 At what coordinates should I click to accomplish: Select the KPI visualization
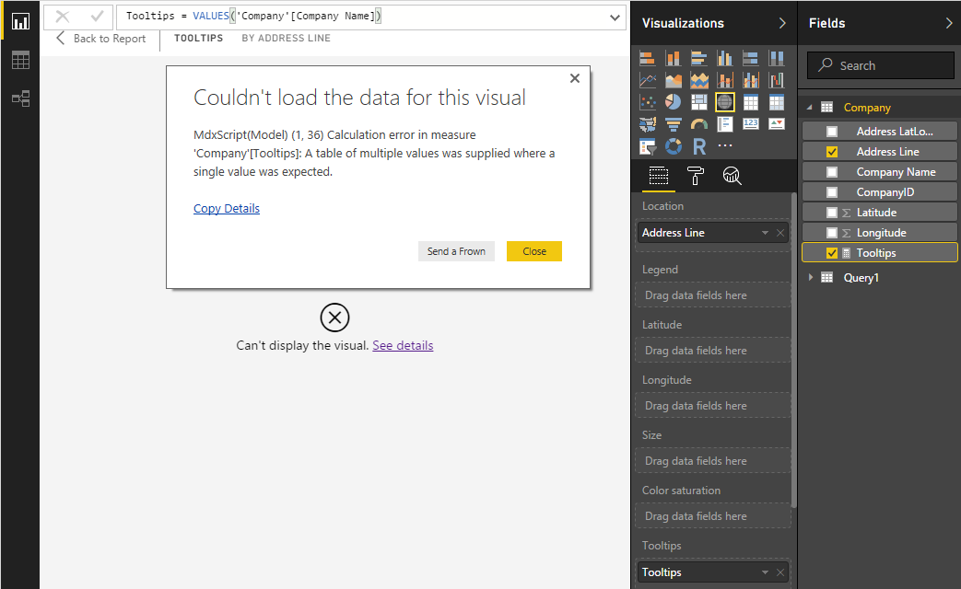pyautogui.click(x=777, y=123)
